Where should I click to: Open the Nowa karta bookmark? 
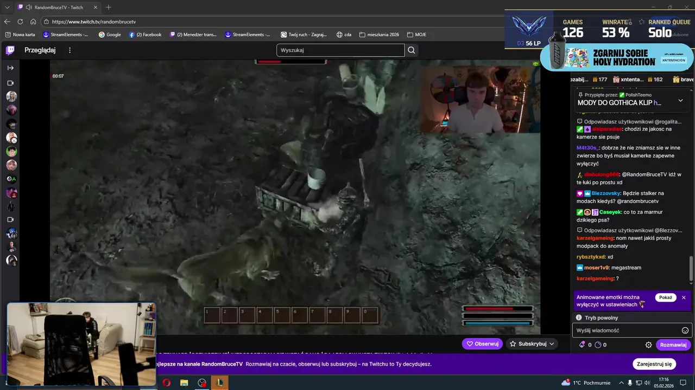point(20,35)
